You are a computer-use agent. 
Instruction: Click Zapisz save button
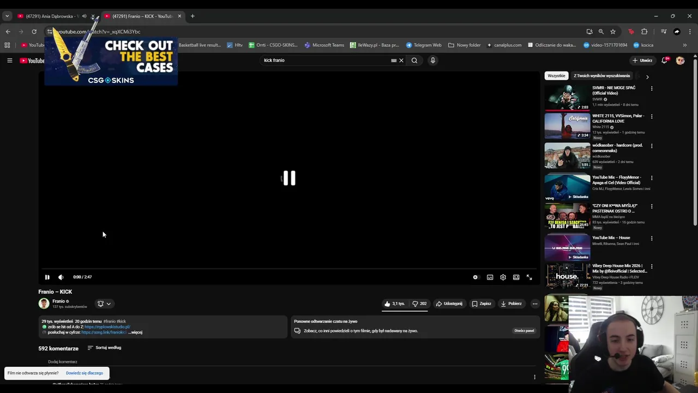coord(482,303)
